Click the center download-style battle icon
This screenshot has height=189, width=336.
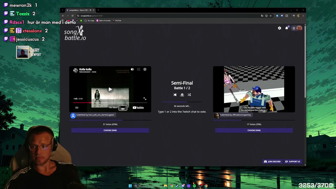[x=182, y=95]
